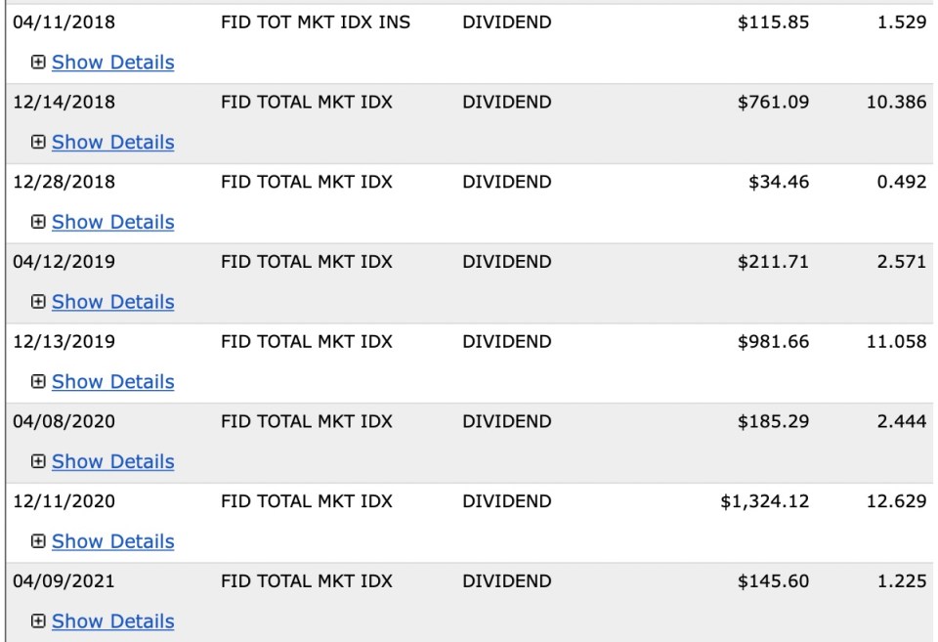
Task: Expand plus icon under 12/28/2018 dividend
Action: (x=38, y=222)
